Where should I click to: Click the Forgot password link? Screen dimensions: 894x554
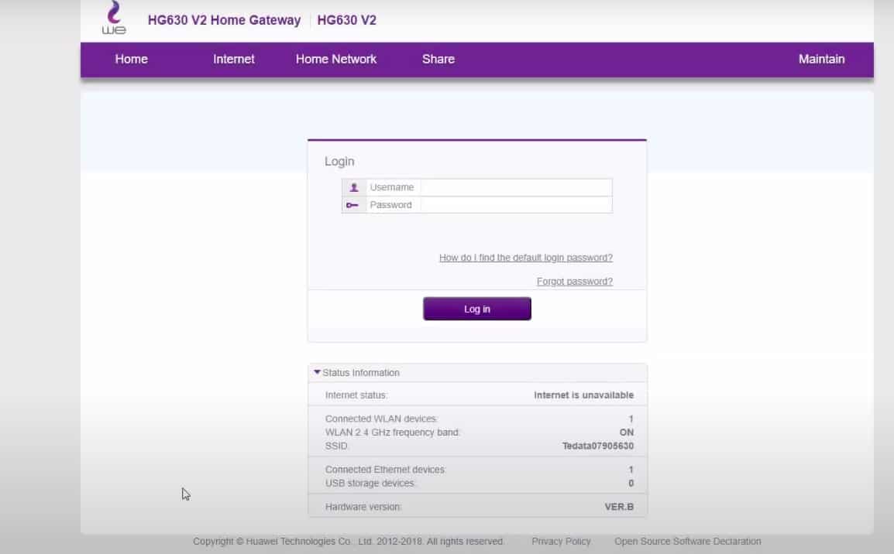point(574,282)
